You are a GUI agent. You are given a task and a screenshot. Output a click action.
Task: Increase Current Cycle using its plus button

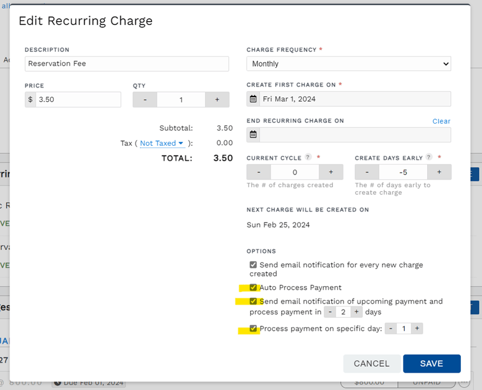click(331, 172)
